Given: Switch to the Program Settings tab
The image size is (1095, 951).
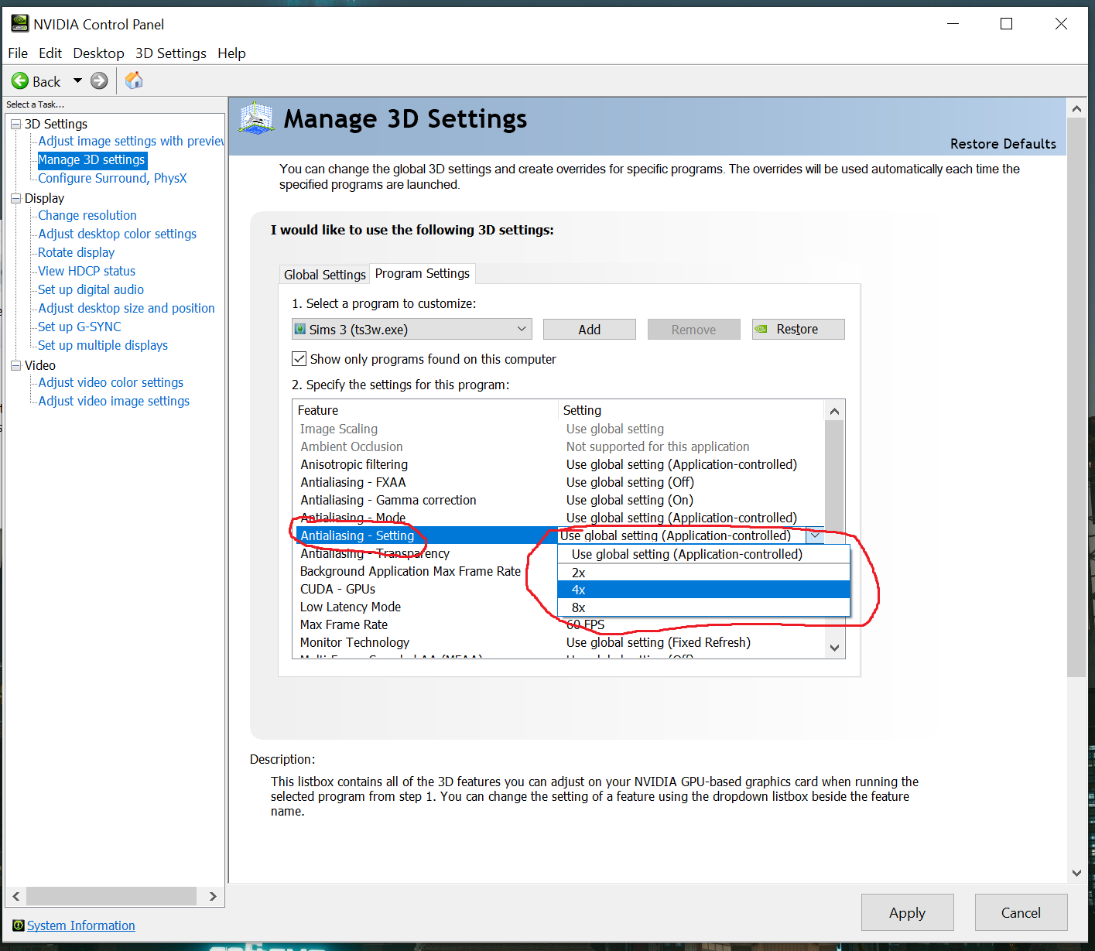Looking at the screenshot, I should (423, 273).
